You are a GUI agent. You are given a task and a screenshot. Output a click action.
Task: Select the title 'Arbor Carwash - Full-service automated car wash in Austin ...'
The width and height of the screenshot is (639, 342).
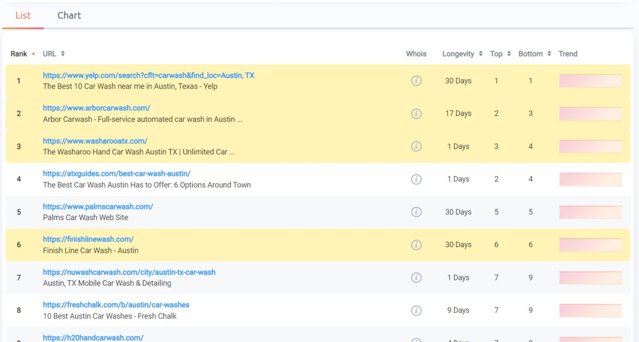[143, 120]
